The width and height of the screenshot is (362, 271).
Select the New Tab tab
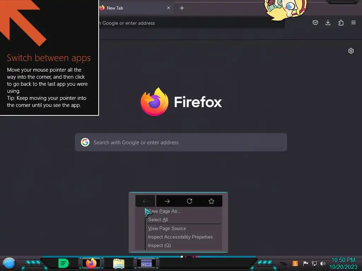click(x=136, y=8)
